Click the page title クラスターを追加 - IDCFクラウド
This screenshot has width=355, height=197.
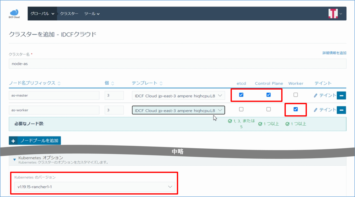click(53, 35)
